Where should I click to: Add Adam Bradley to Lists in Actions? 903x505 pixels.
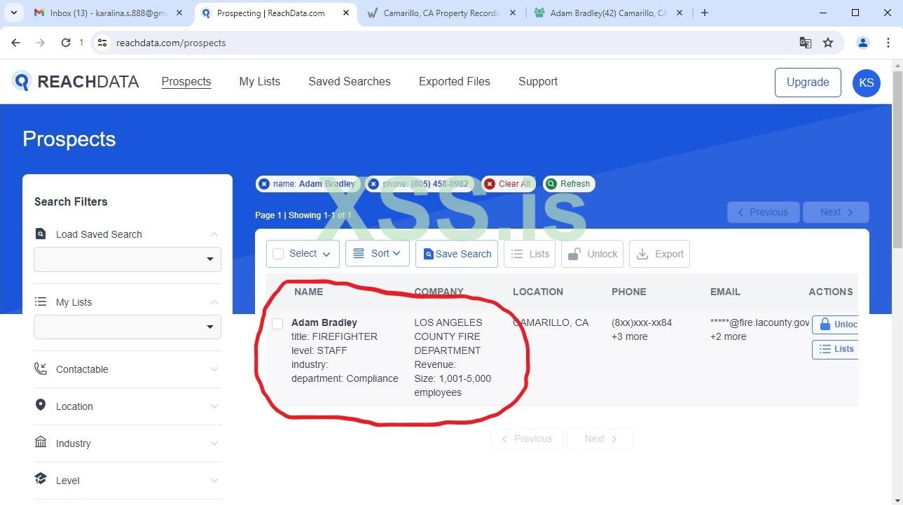[x=835, y=349]
